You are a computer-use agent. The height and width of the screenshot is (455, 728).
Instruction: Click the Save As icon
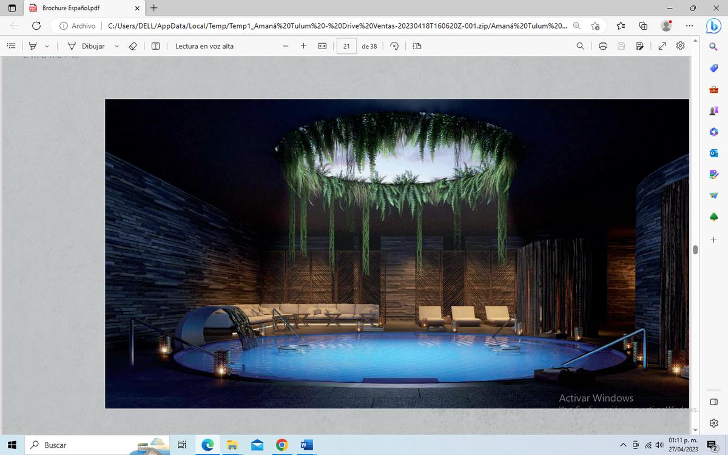click(639, 46)
